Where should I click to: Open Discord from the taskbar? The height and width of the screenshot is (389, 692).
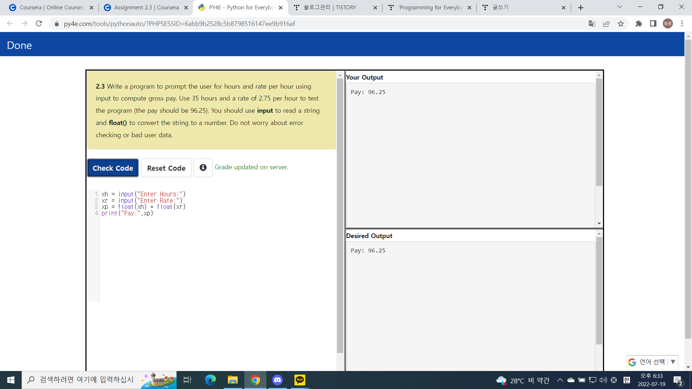pos(277,380)
